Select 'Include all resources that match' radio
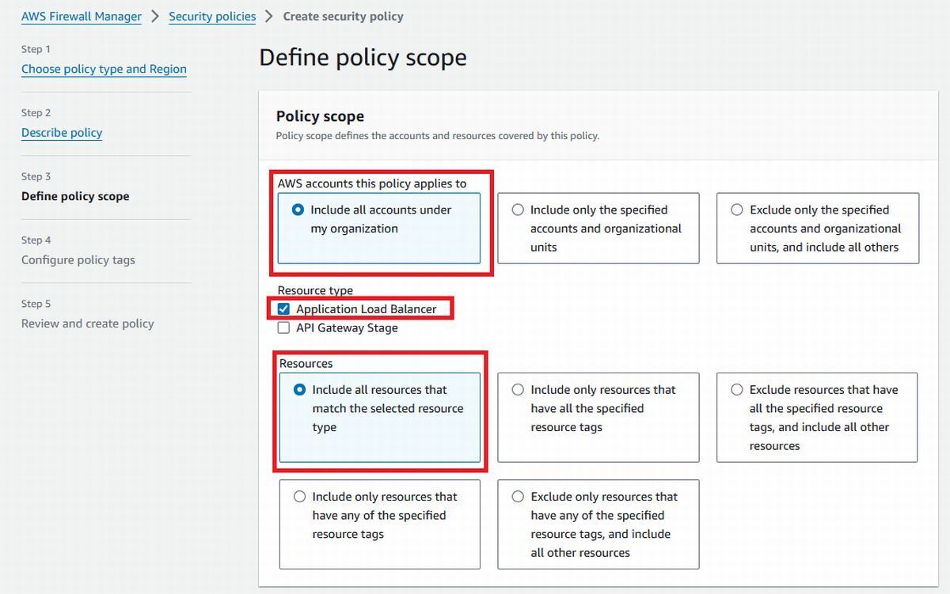Image resolution: width=950 pixels, height=594 pixels. pyautogui.click(x=299, y=390)
